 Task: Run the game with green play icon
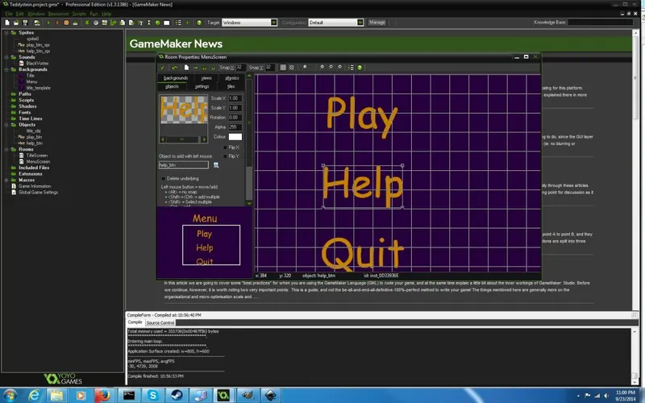(x=48, y=23)
